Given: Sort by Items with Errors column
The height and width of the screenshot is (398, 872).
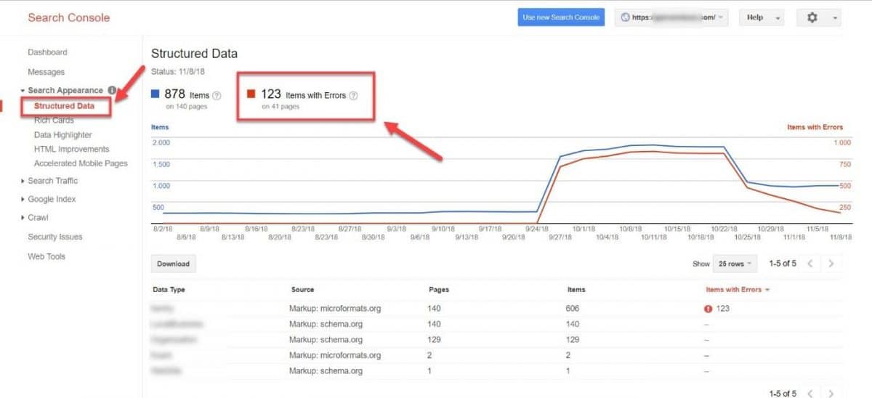Looking at the screenshot, I should (738, 290).
